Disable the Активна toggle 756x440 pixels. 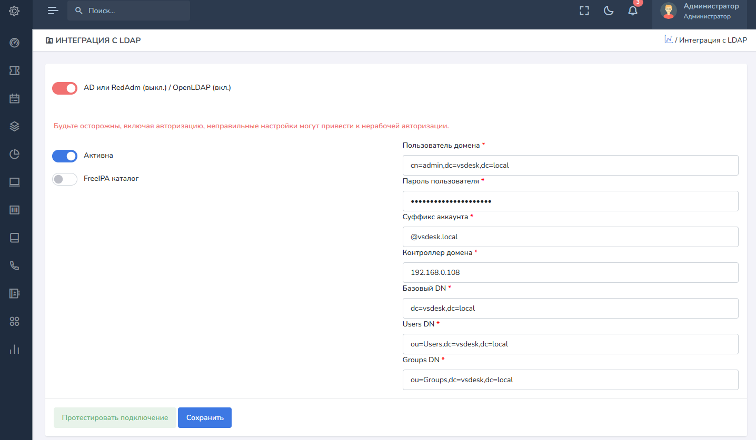65,156
